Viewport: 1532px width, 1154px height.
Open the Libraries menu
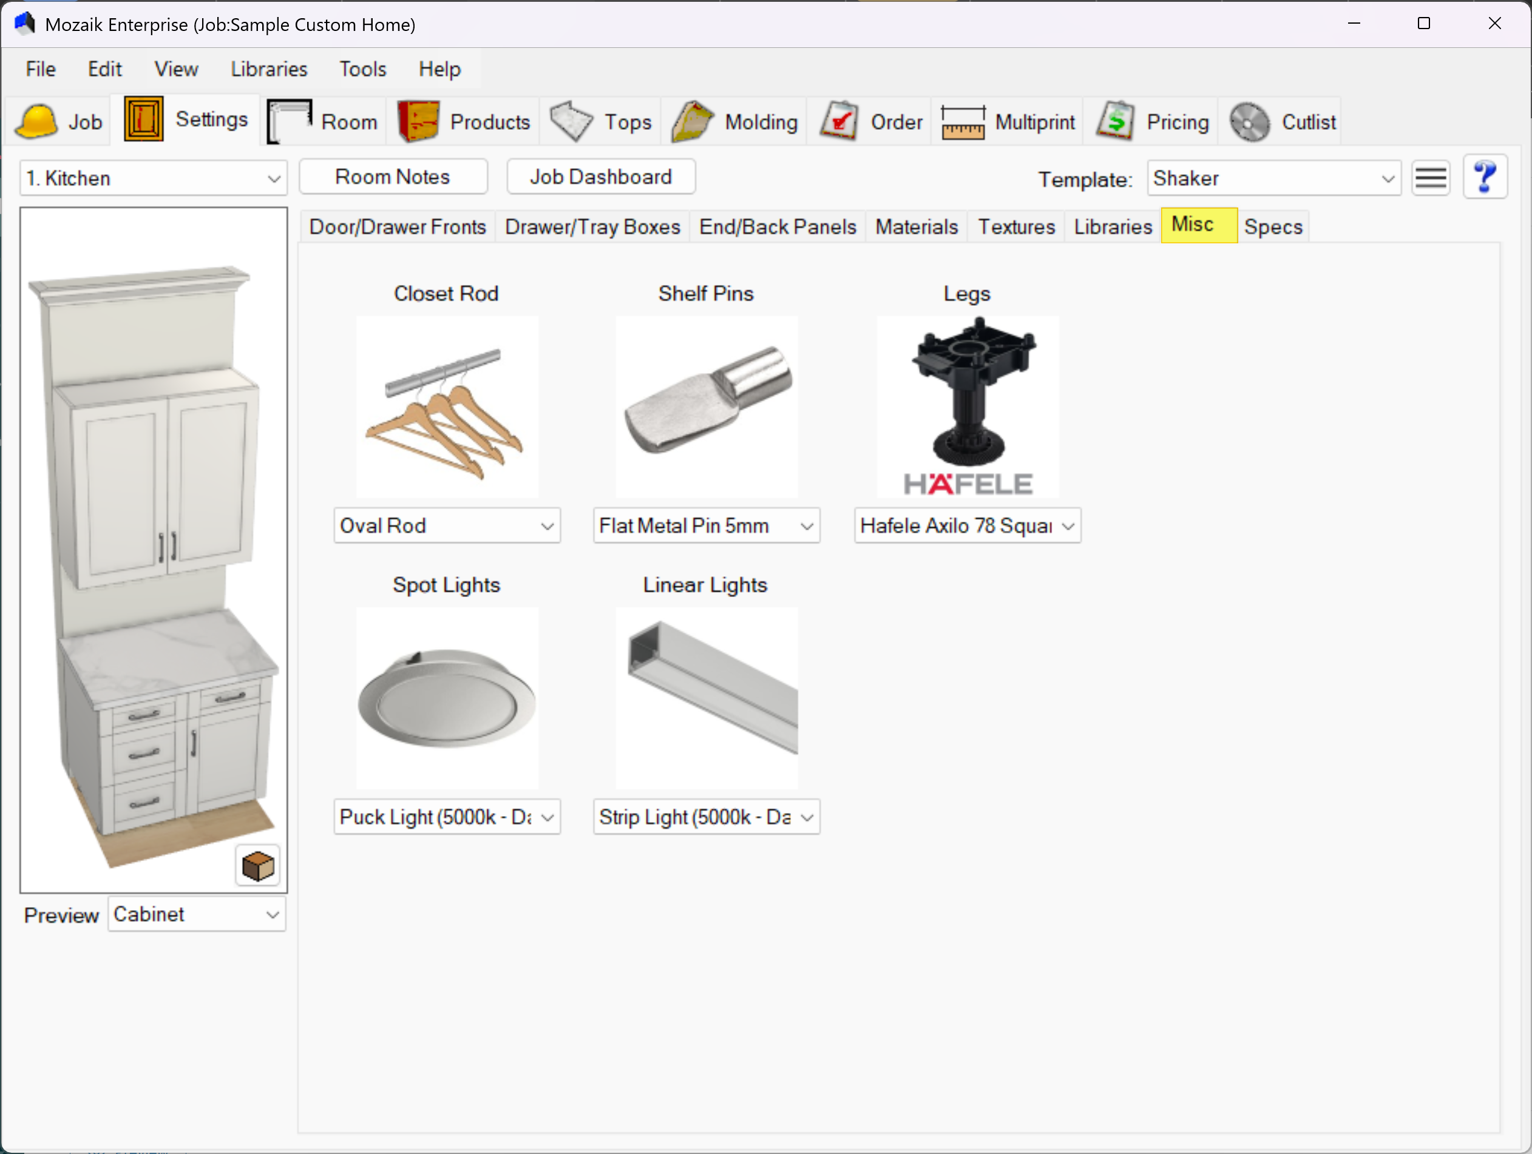(269, 69)
